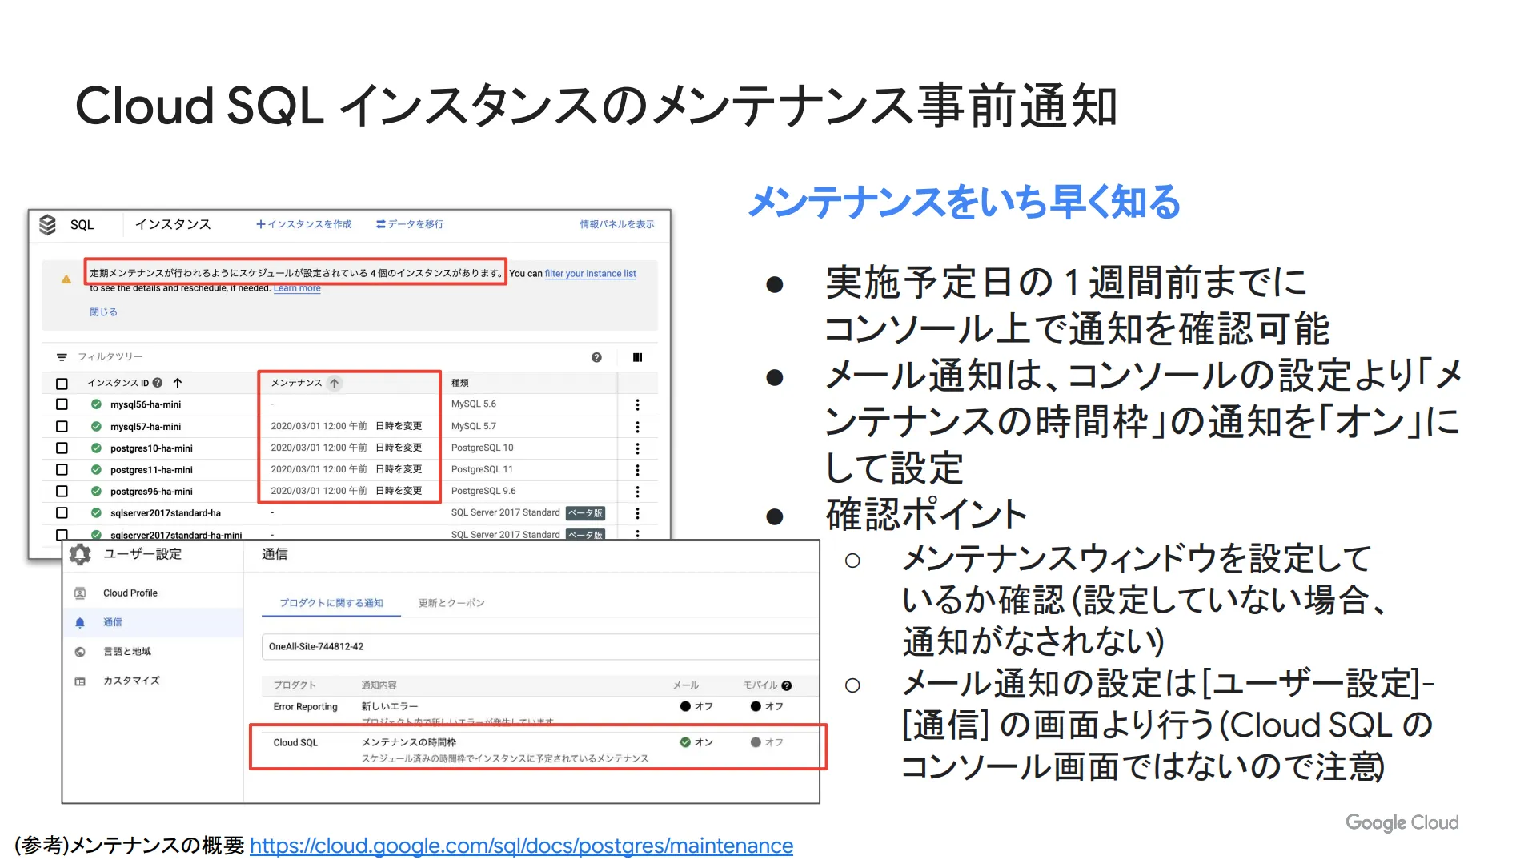Click 日時を変更 for postgres11-ha-mini
Viewport: 1532px width, 860px height.
(x=399, y=469)
